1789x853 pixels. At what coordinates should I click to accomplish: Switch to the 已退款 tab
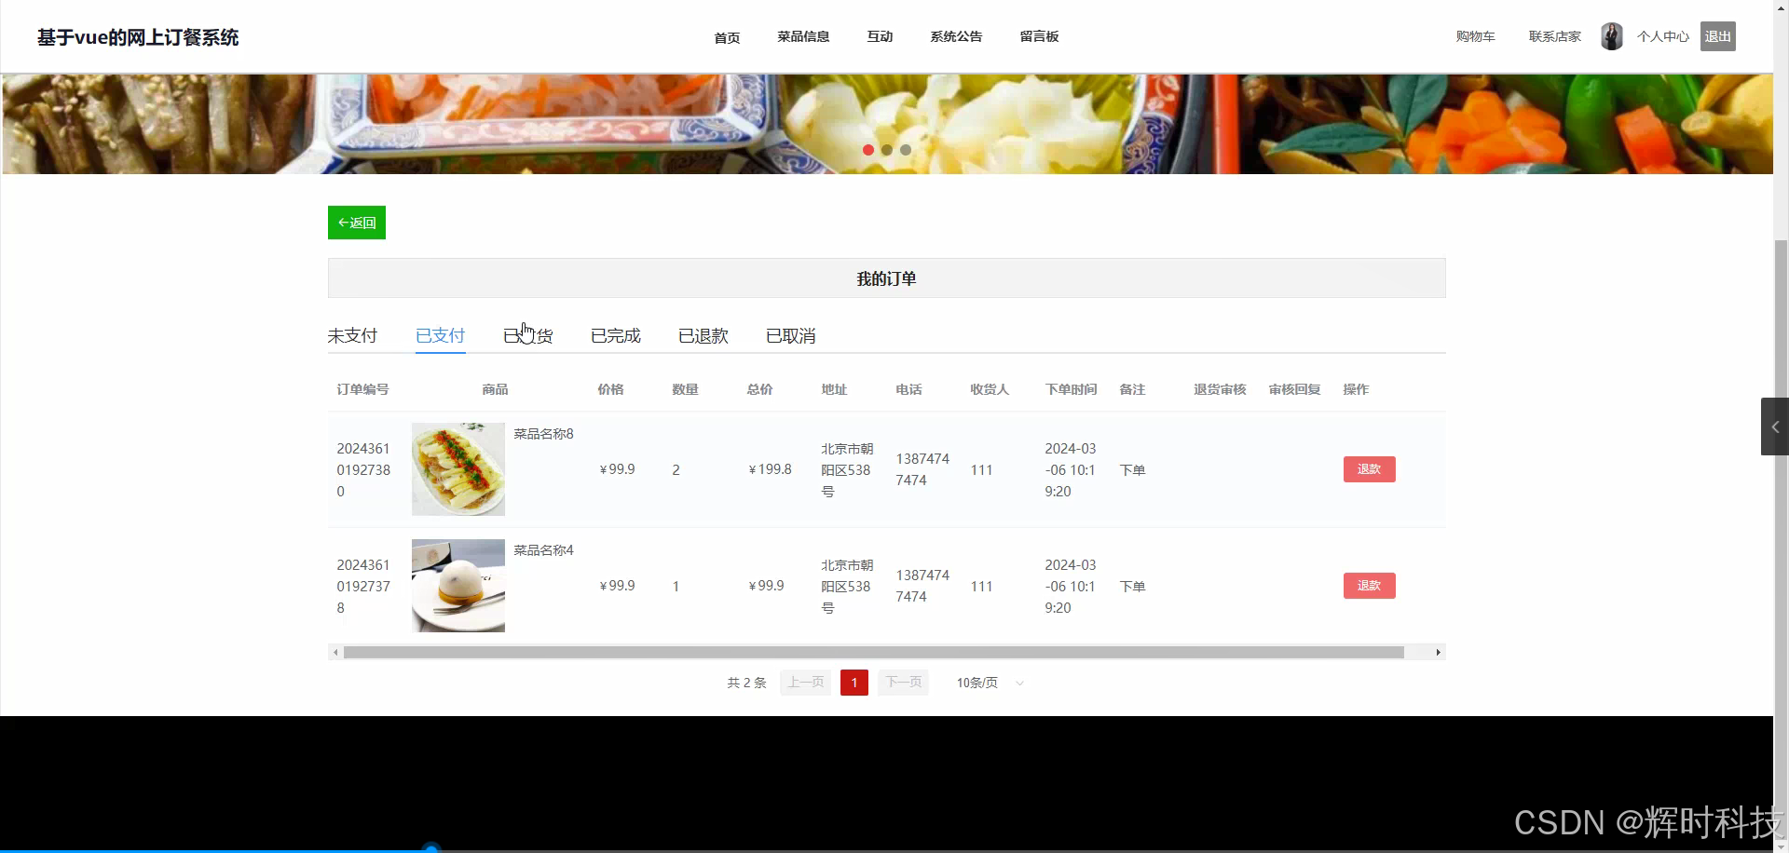(x=703, y=335)
